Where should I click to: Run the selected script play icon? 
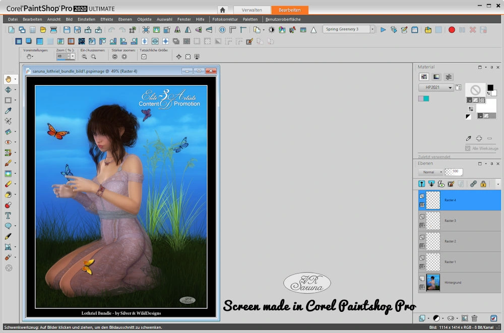383,30
